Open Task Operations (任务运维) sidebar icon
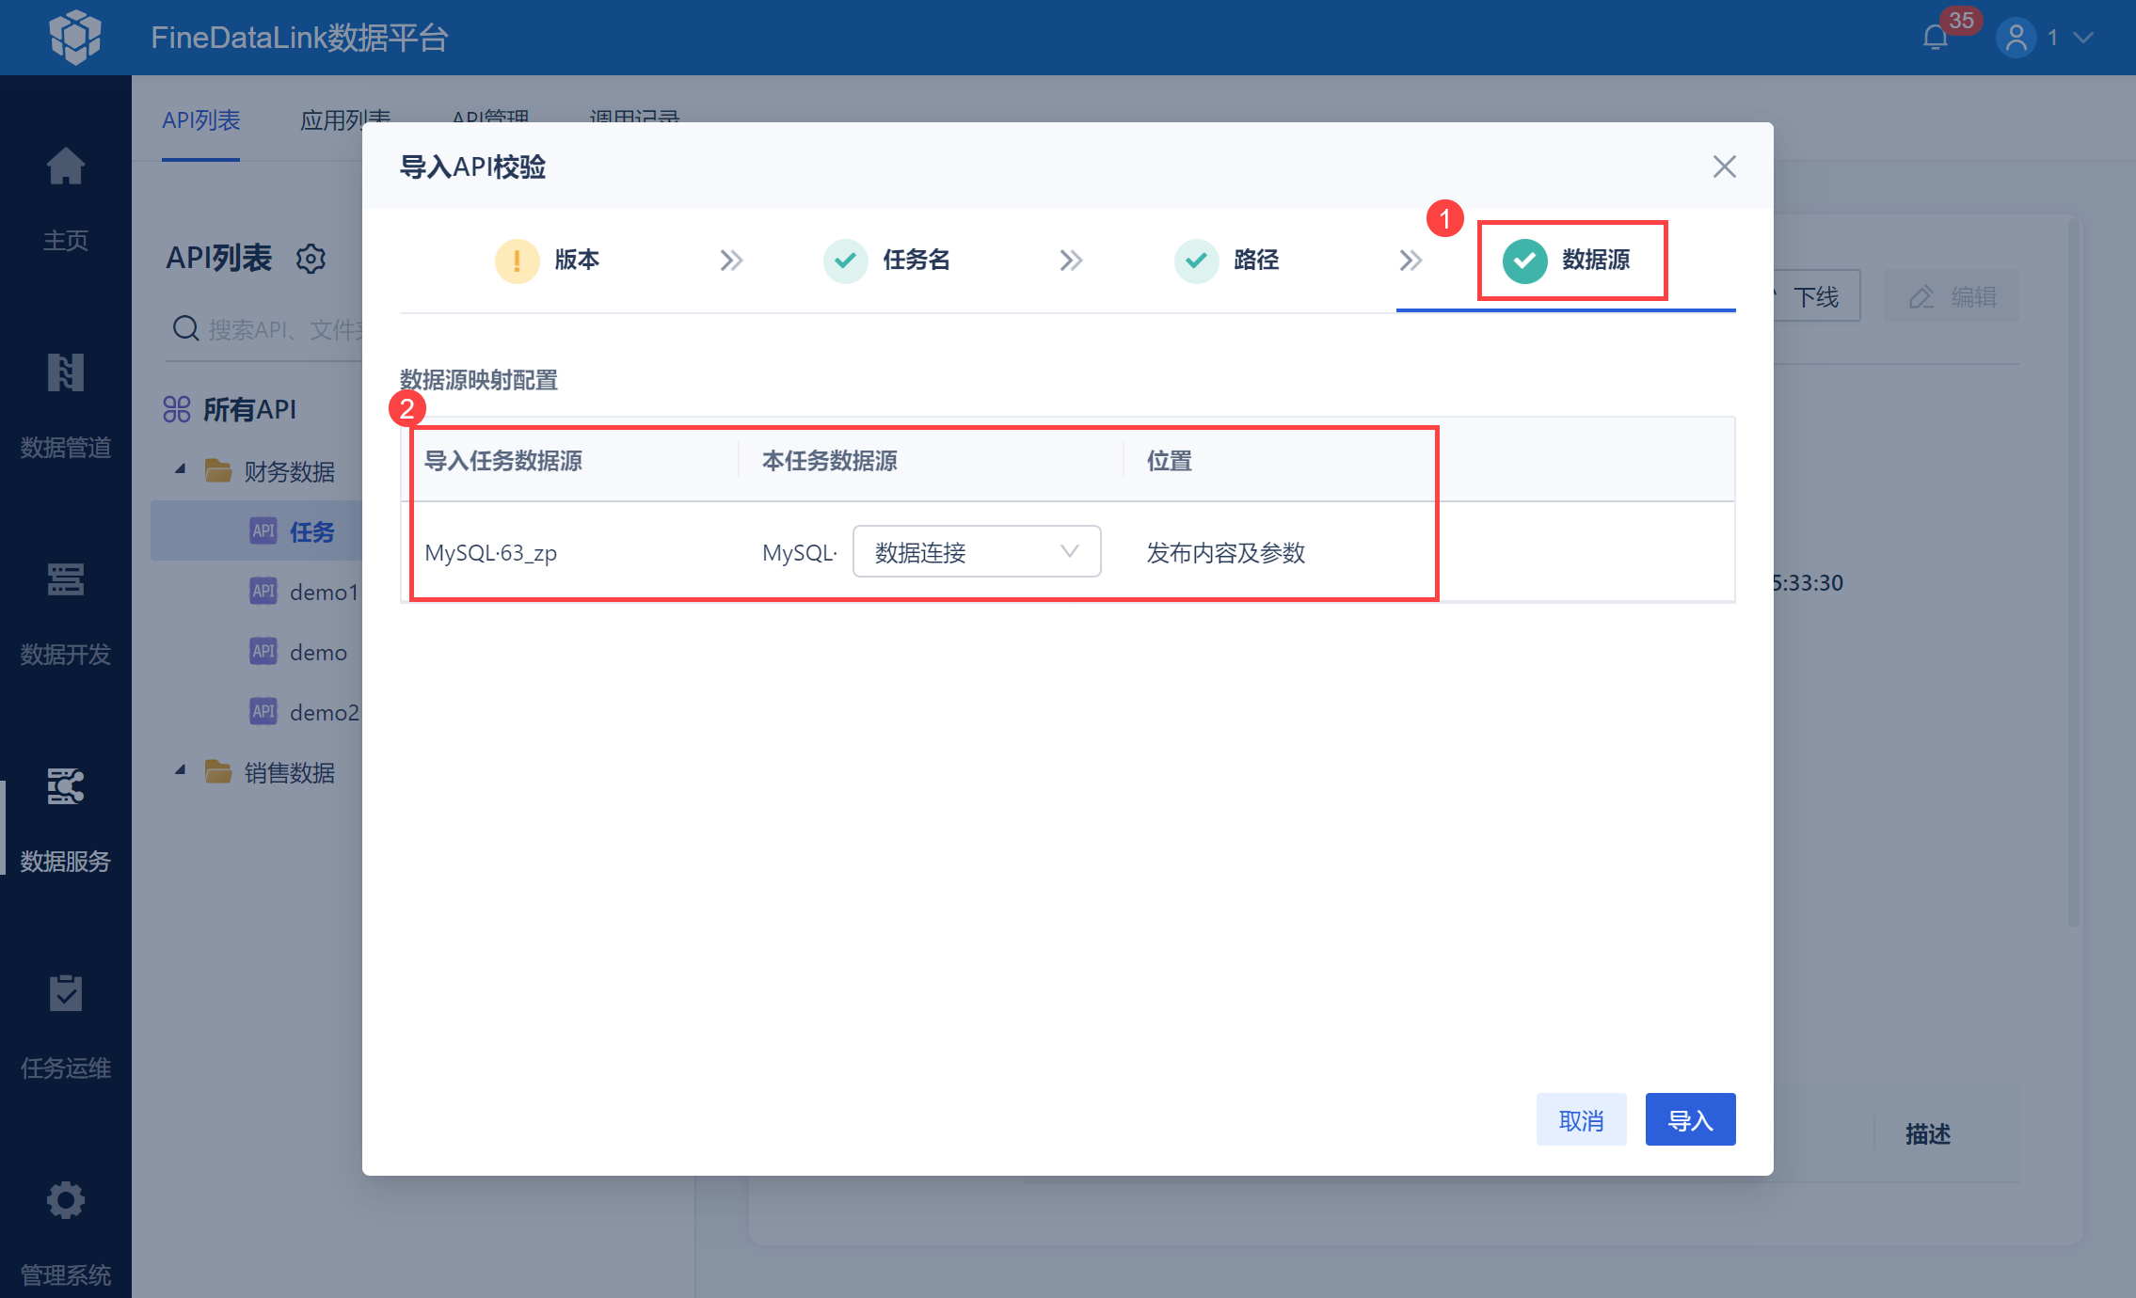This screenshot has width=2136, height=1298. [x=65, y=994]
